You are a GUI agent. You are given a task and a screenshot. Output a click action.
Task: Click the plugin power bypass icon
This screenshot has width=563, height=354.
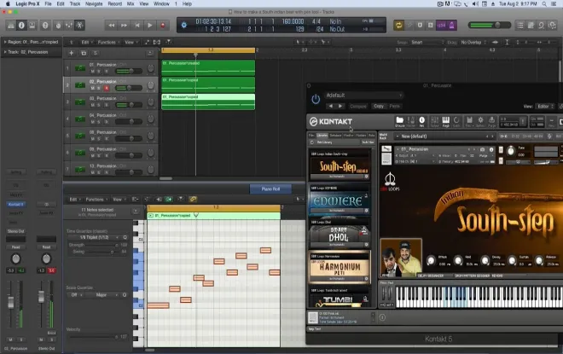316,99
